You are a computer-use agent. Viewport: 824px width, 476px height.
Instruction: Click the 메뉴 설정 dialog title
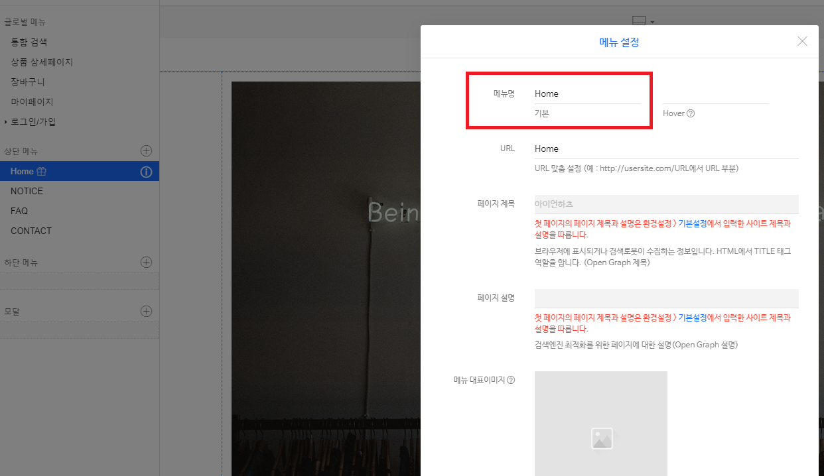pos(619,42)
